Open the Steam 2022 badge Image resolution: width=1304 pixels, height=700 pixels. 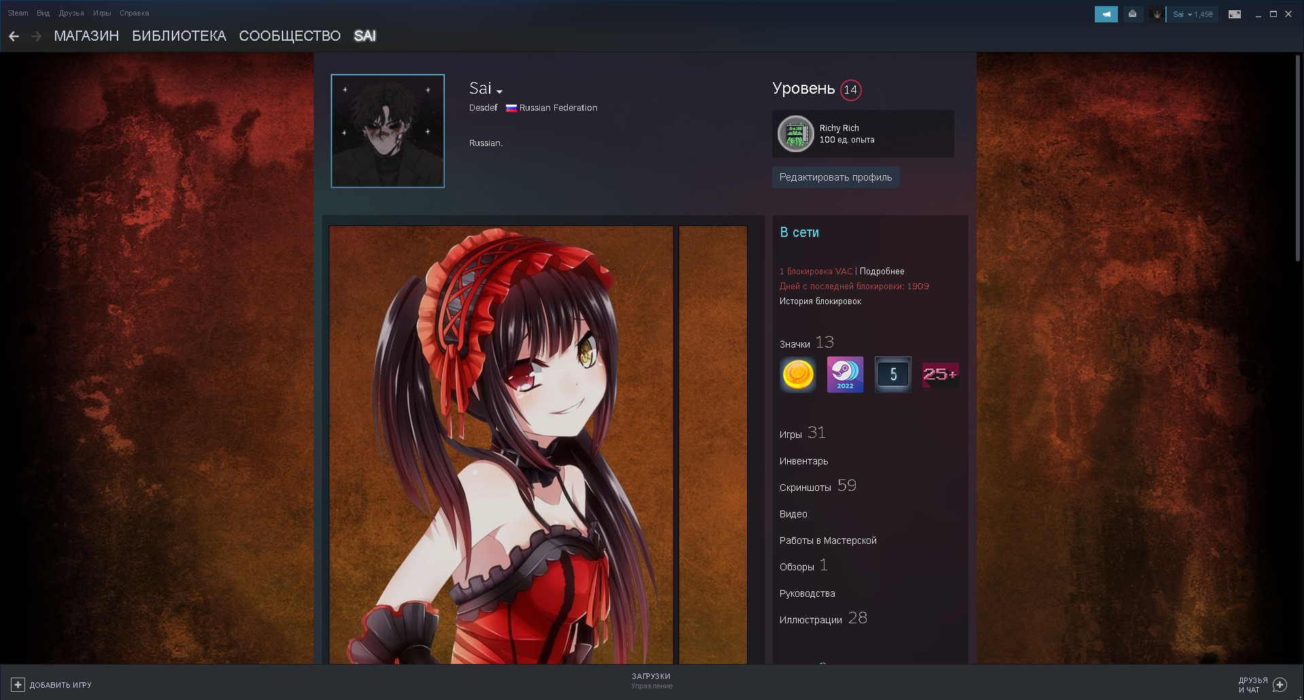click(x=846, y=375)
